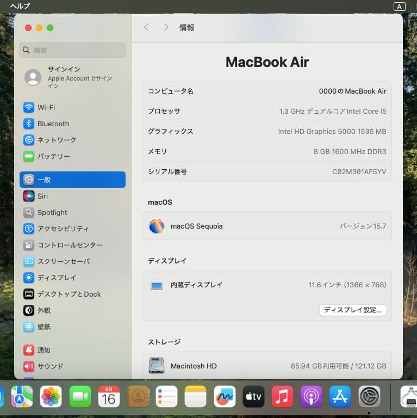Select 一般 gear icon in sidebar
The width and height of the screenshot is (417, 418).
(29, 180)
